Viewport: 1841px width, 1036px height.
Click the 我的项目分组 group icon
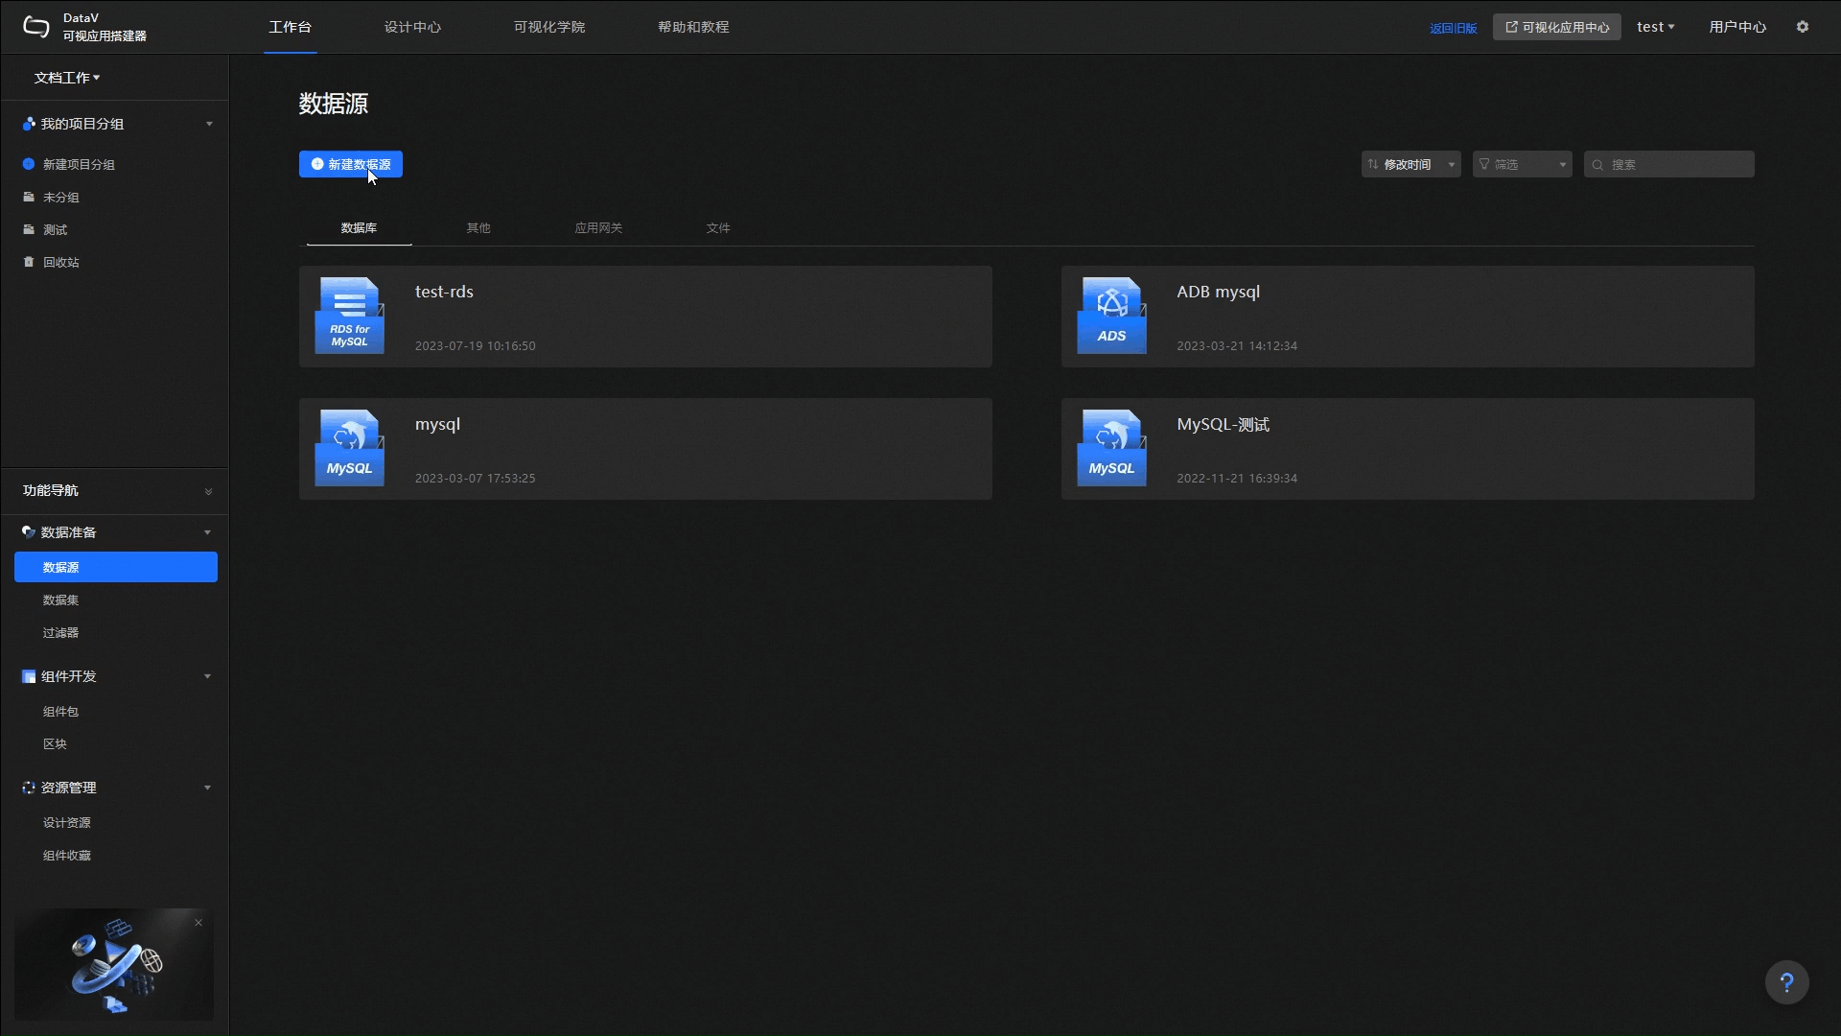29,124
